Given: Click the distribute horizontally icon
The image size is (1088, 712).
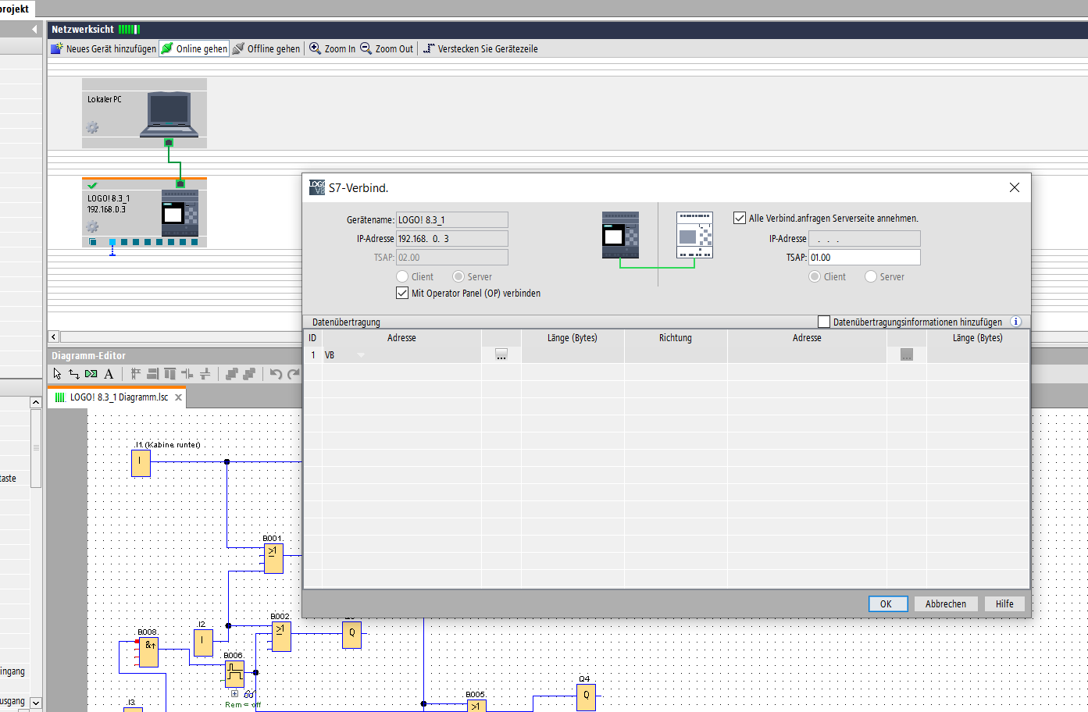Looking at the screenshot, I should 187,374.
